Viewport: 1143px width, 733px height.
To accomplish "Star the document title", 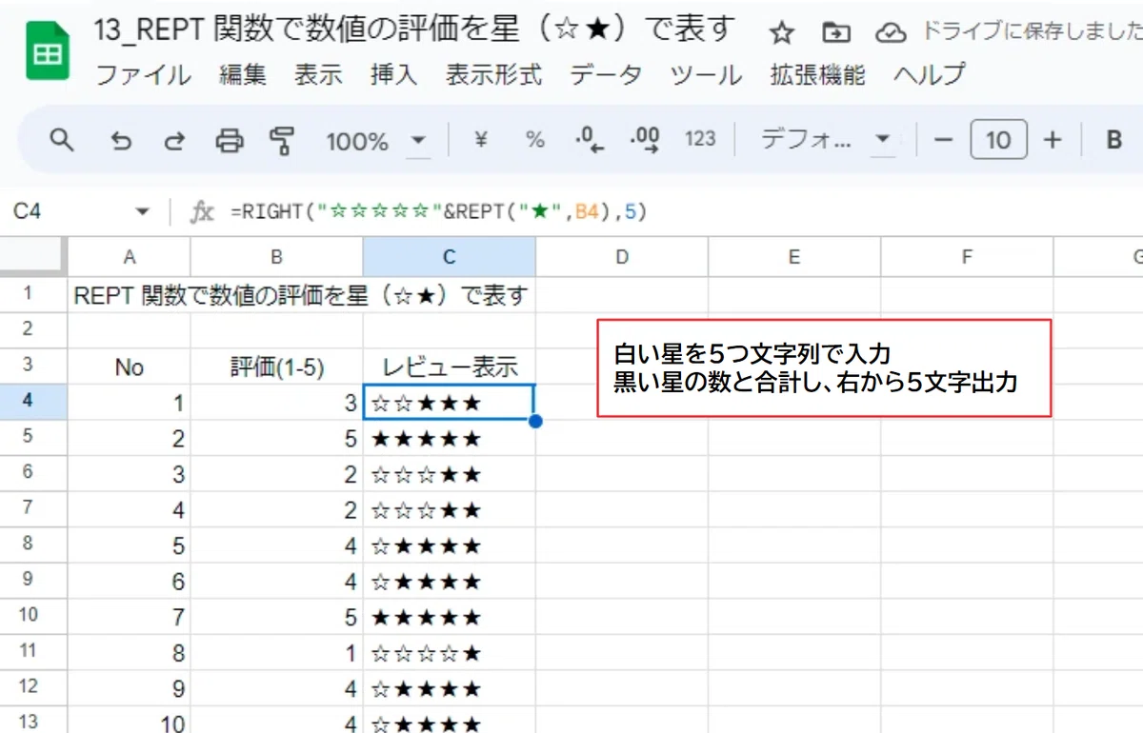I will pyautogui.click(x=782, y=33).
